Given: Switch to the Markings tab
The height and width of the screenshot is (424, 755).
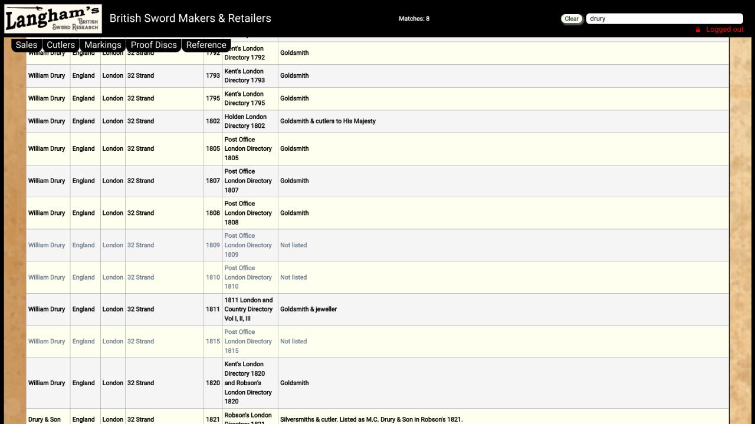Looking at the screenshot, I should click(103, 45).
